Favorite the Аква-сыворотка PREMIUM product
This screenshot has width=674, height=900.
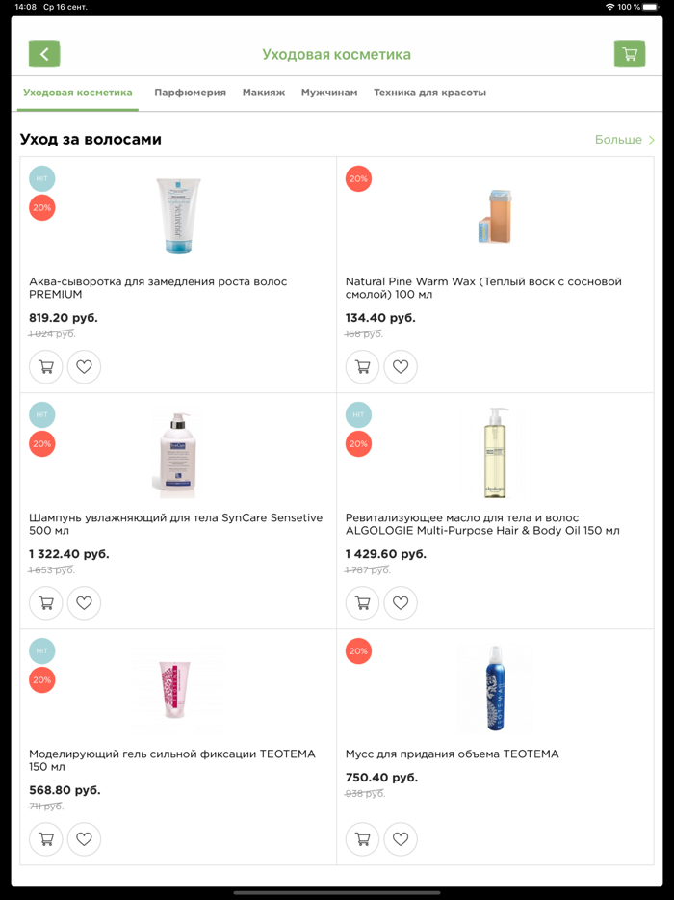pyautogui.click(x=84, y=366)
